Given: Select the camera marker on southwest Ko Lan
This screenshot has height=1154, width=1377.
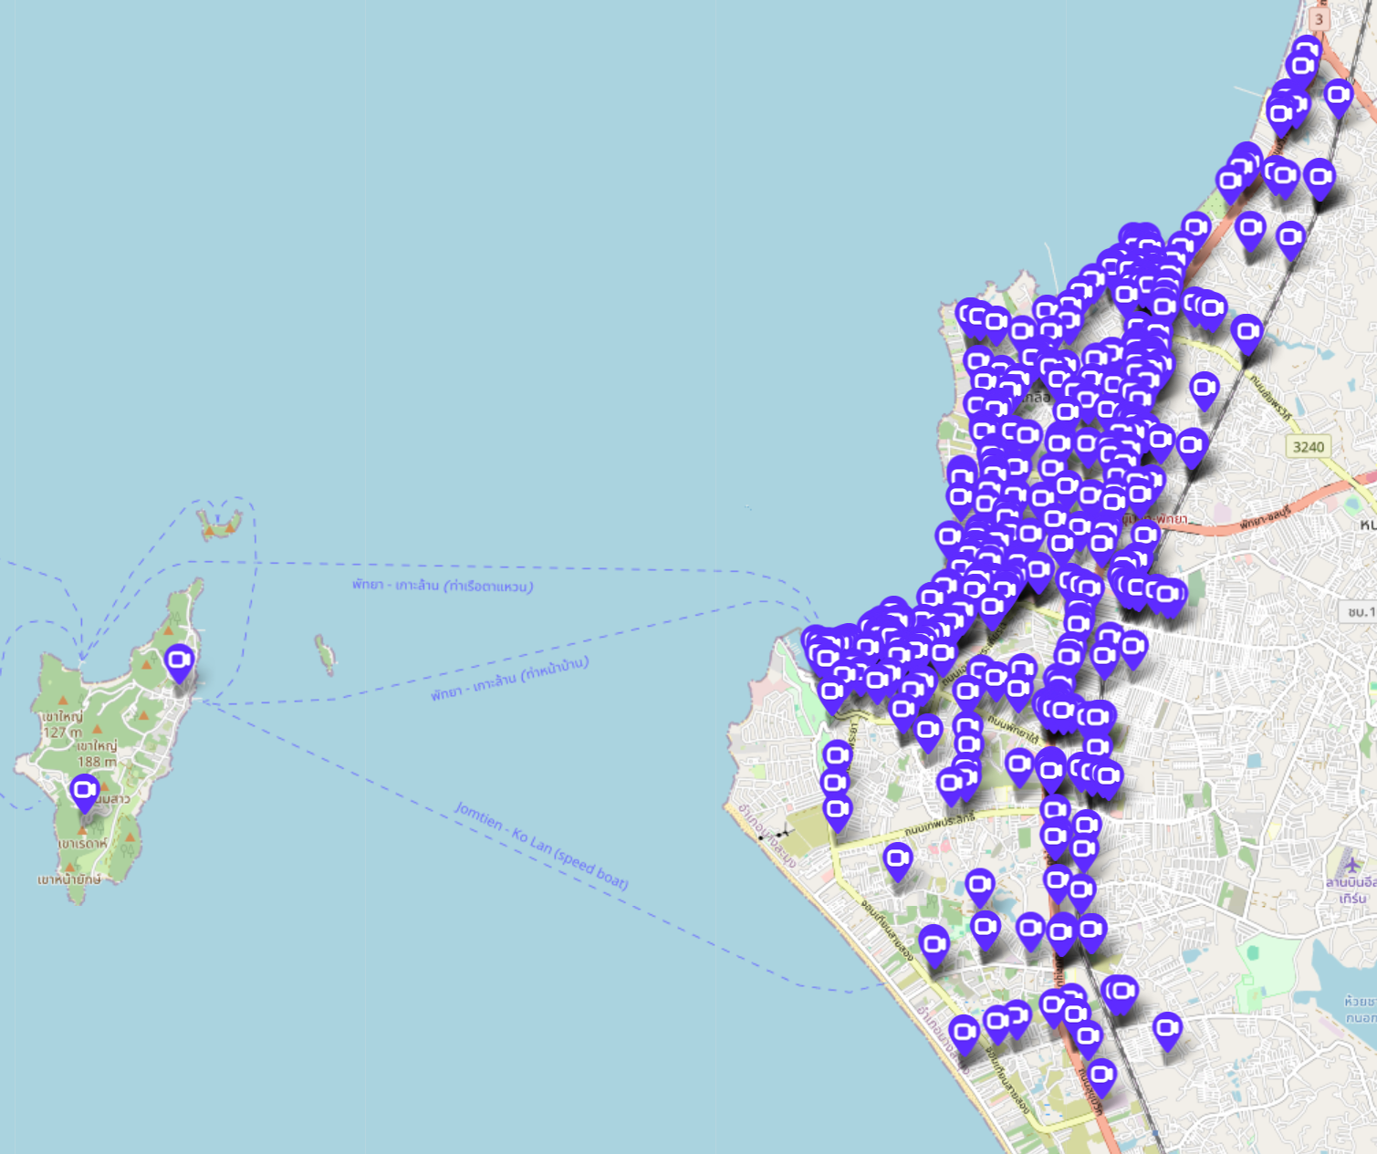Looking at the screenshot, I should 85,790.
